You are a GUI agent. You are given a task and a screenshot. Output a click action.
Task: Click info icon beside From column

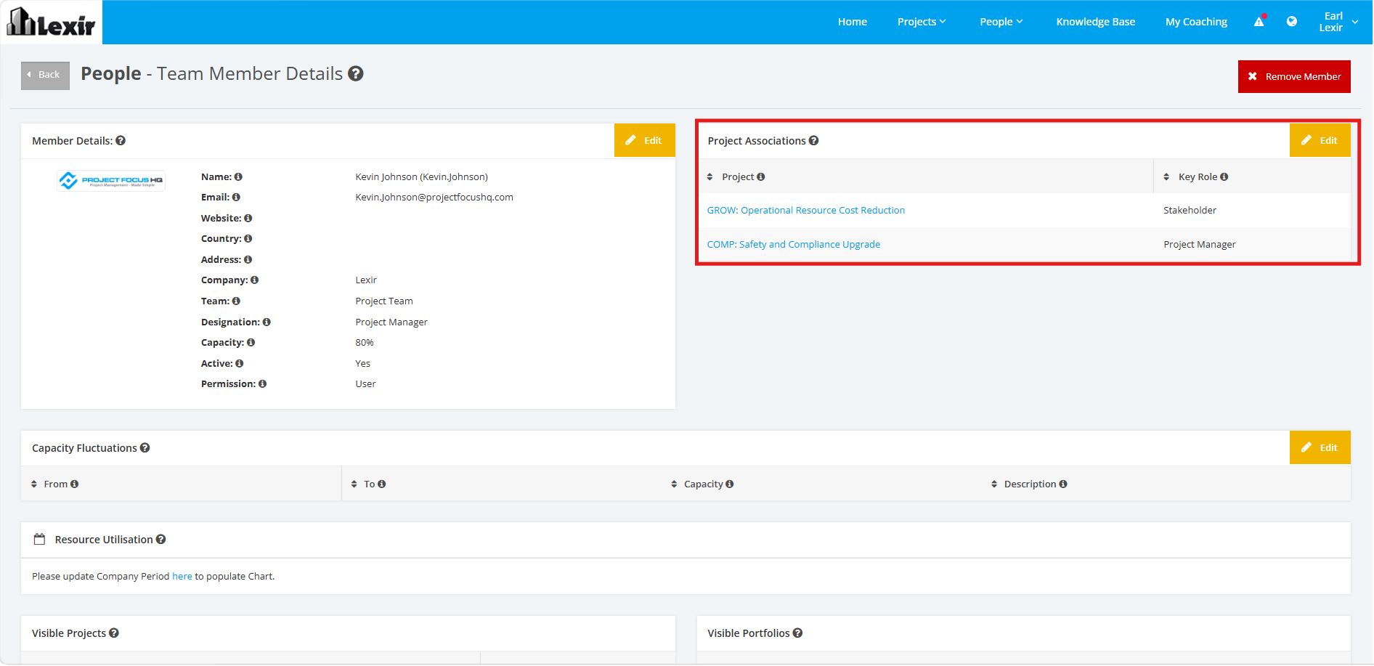(75, 484)
